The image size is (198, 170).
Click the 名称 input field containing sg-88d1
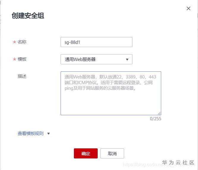[96, 42]
